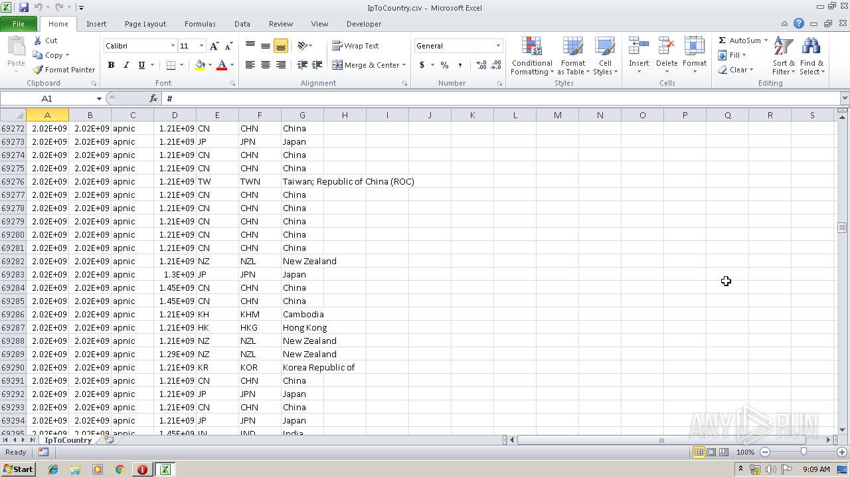Open font color dropdown arrow

point(232,65)
